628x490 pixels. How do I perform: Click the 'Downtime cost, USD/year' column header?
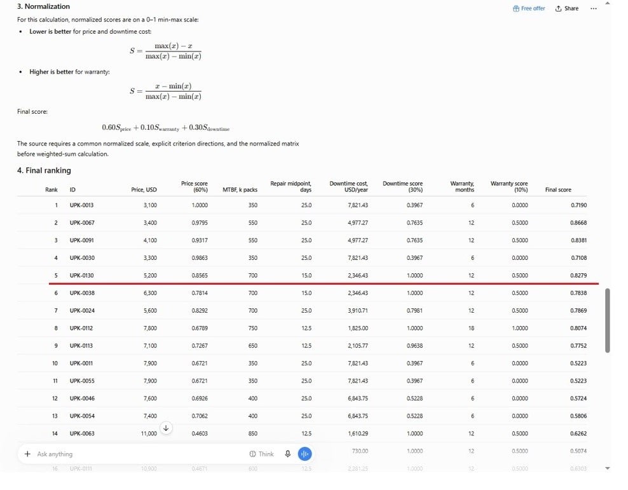[x=348, y=187]
